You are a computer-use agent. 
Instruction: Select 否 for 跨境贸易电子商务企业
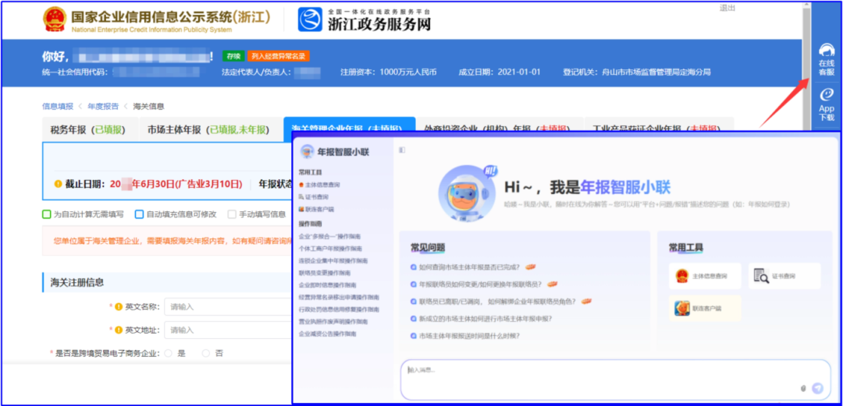206,353
